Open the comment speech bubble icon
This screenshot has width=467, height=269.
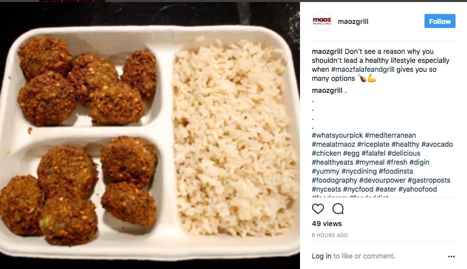coord(338,209)
